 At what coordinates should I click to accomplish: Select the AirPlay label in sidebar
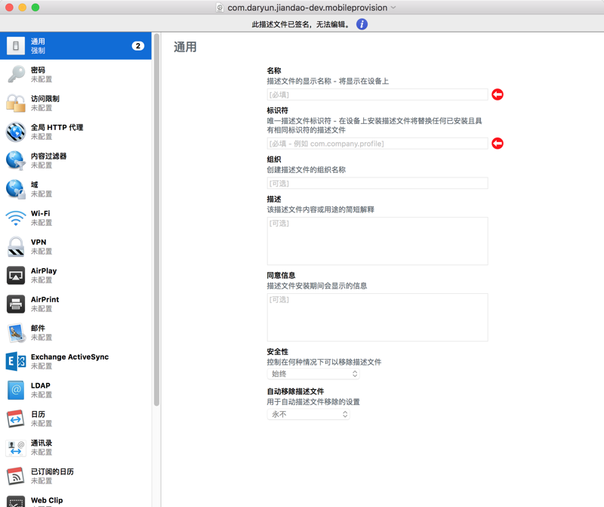coord(44,271)
